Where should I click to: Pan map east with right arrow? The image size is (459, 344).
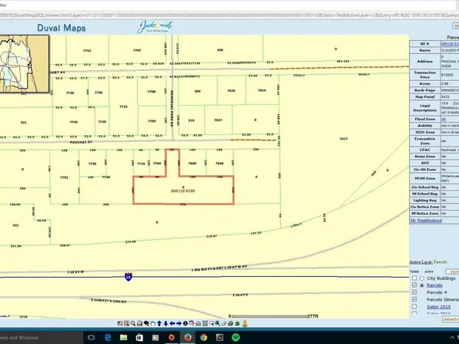(x=179, y=323)
